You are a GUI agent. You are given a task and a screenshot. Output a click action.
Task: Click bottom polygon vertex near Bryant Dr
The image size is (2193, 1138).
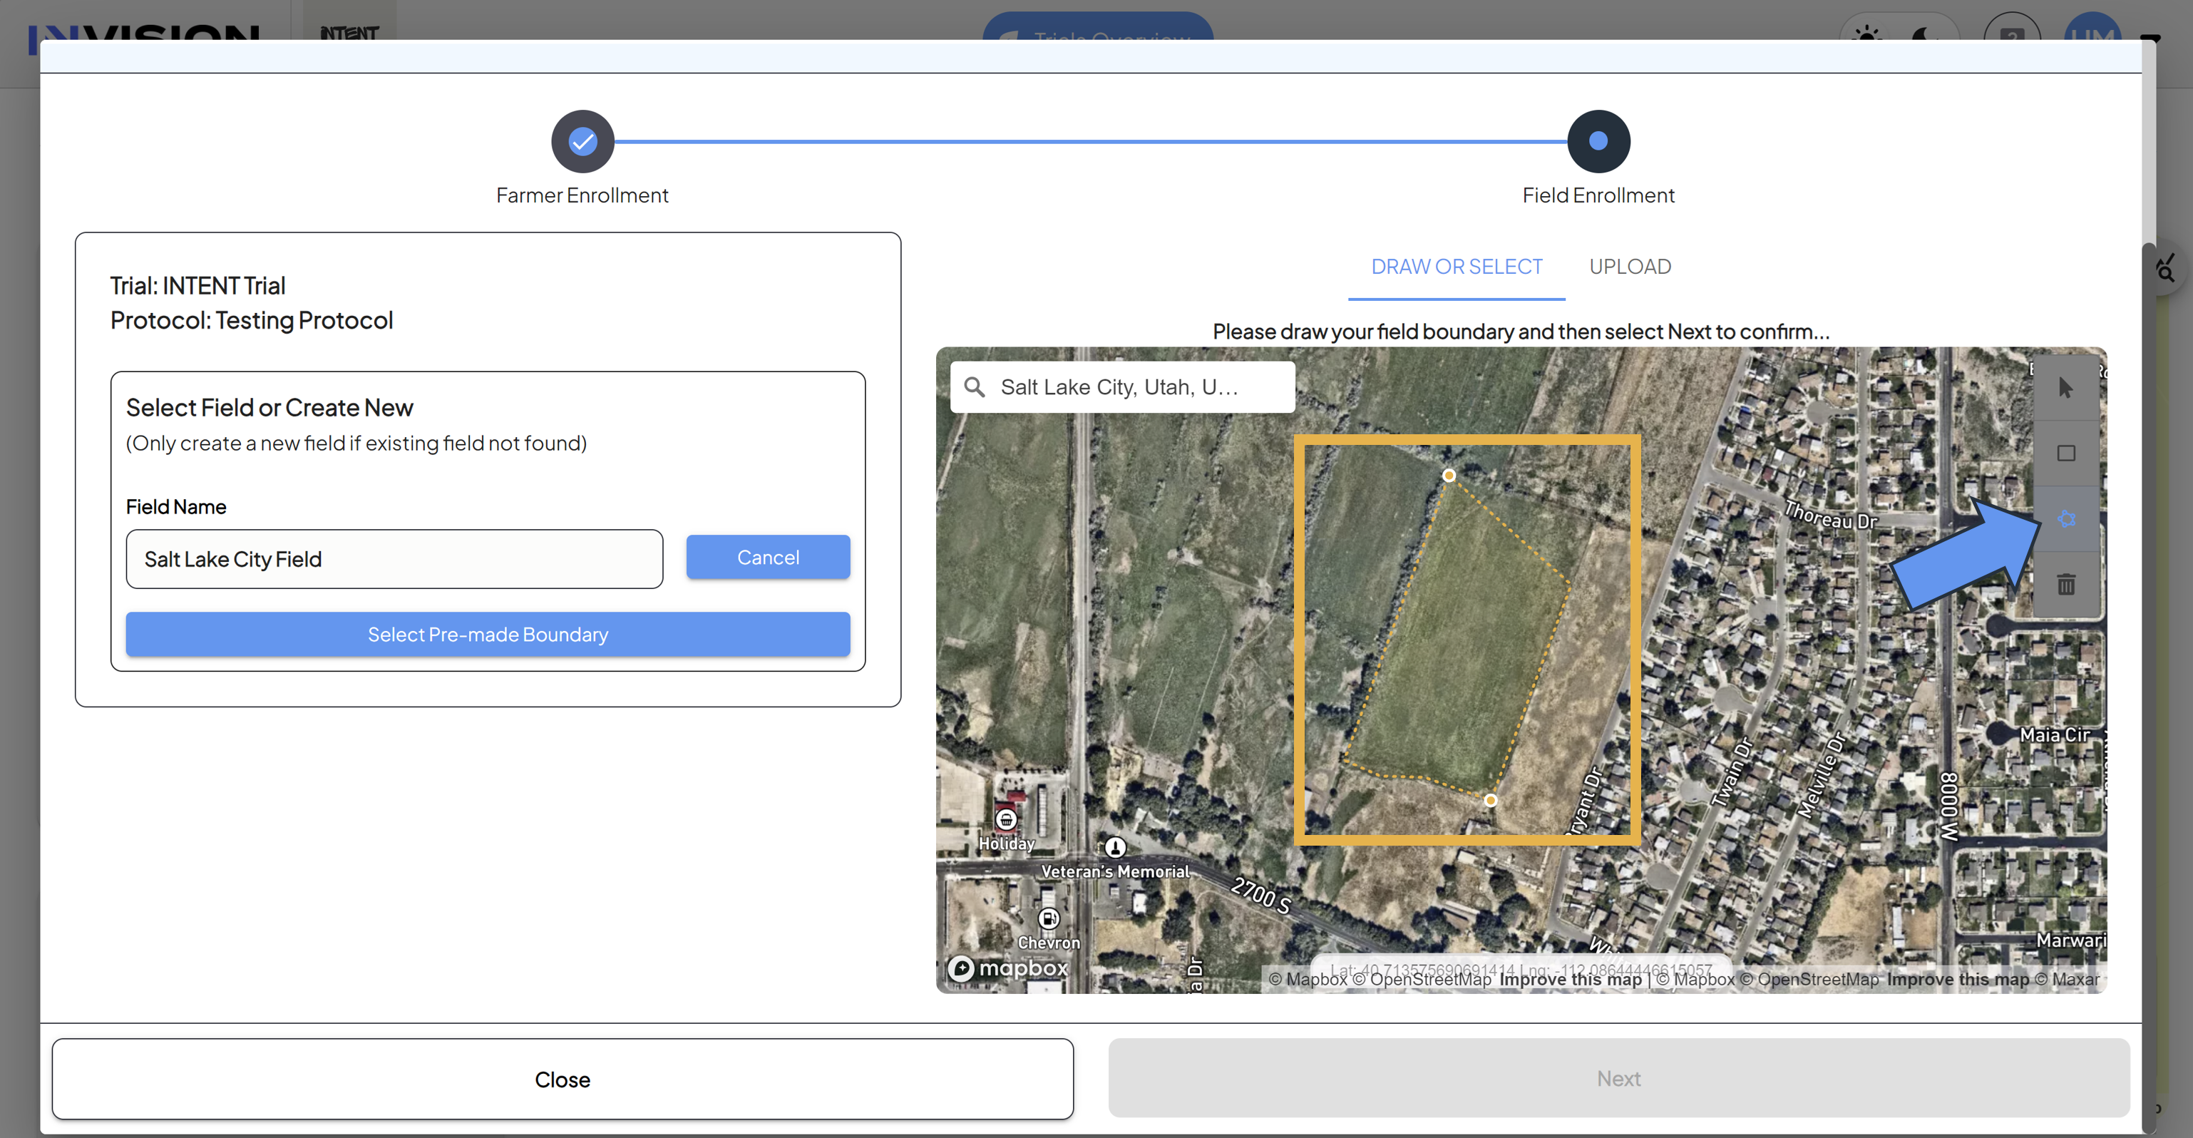pyautogui.click(x=1490, y=800)
